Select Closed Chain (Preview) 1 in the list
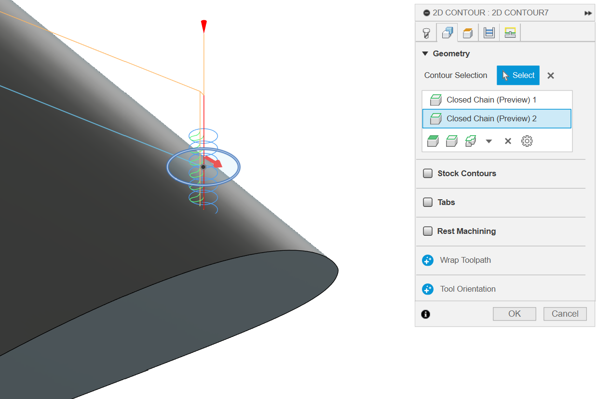Screen dimensions: 598x399 [491, 100]
